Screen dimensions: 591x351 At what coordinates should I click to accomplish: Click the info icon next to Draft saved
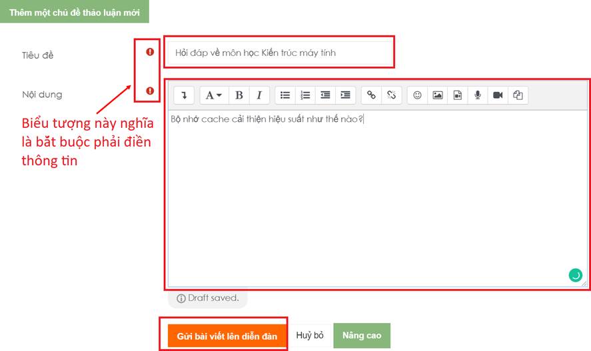181,298
